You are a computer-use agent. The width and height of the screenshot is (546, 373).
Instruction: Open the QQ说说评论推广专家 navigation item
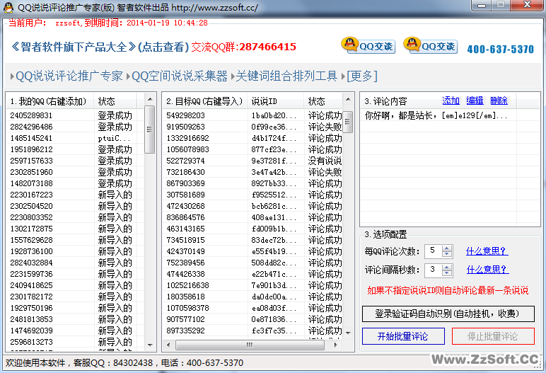[69, 76]
